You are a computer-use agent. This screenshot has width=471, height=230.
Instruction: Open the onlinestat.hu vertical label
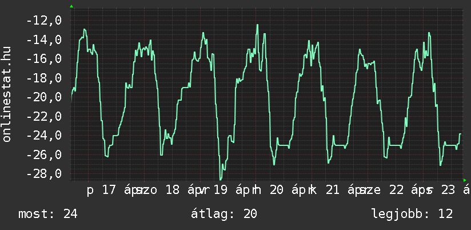click(x=7, y=95)
